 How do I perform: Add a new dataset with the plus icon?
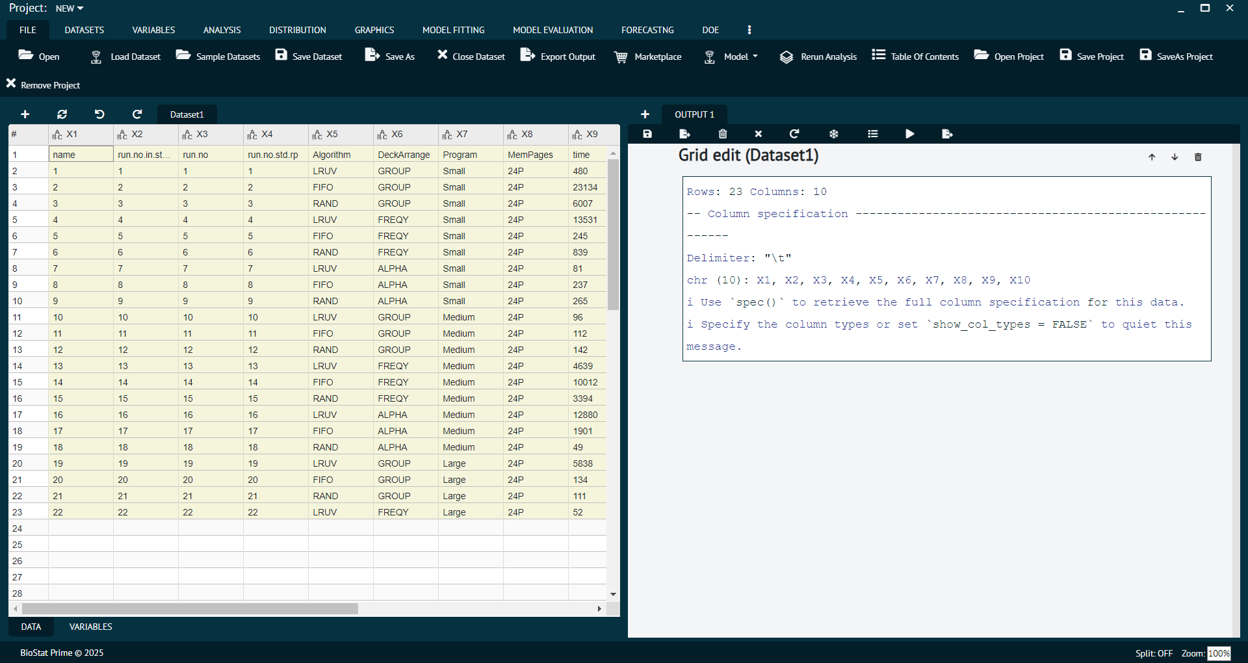[x=25, y=114]
